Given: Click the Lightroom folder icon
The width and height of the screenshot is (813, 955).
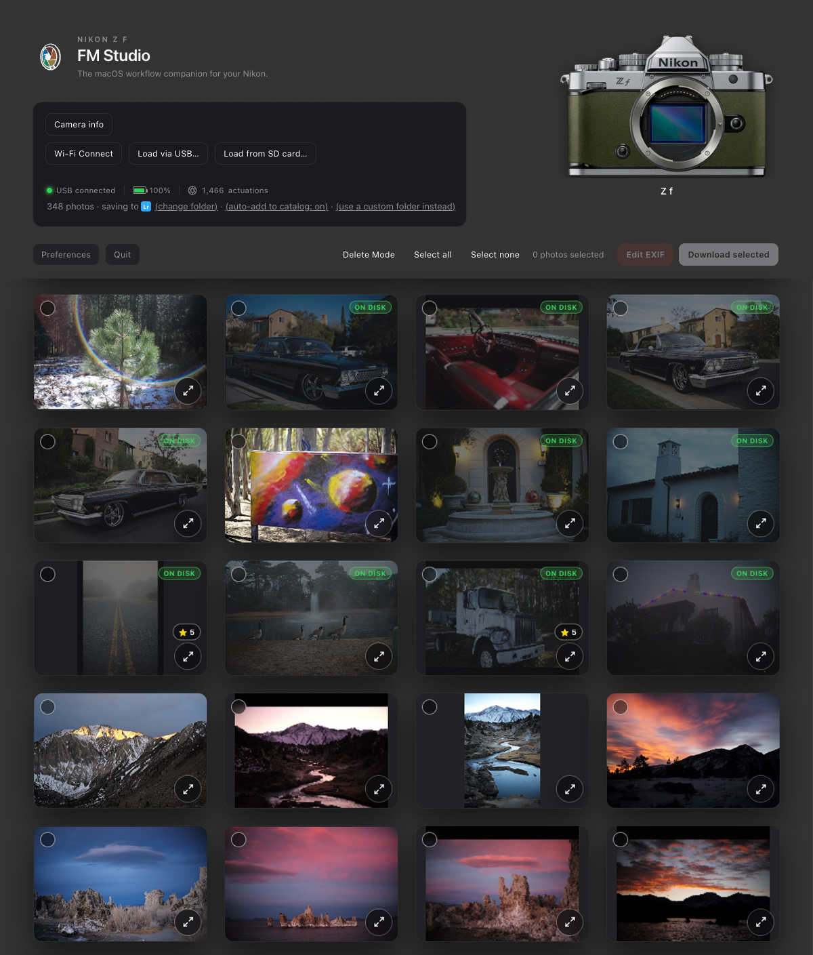Looking at the screenshot, I should [146, 207].
